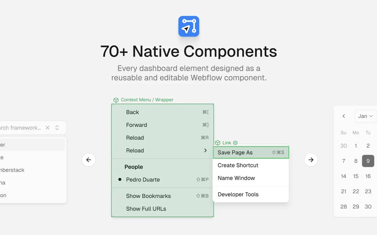Open the Jan month dropdown
Image resolution: width=377 pixels, height=235 pixels.
click(365, 116)
